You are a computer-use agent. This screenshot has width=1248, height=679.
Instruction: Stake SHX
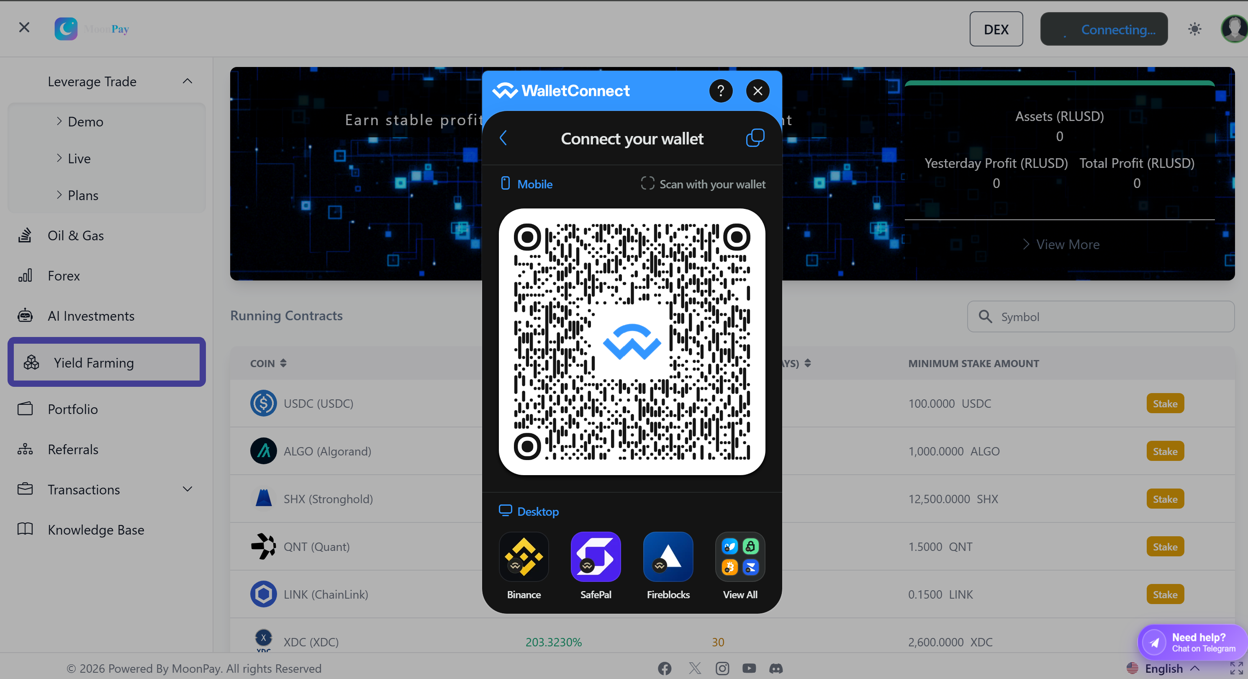(x=1165, y=499)
